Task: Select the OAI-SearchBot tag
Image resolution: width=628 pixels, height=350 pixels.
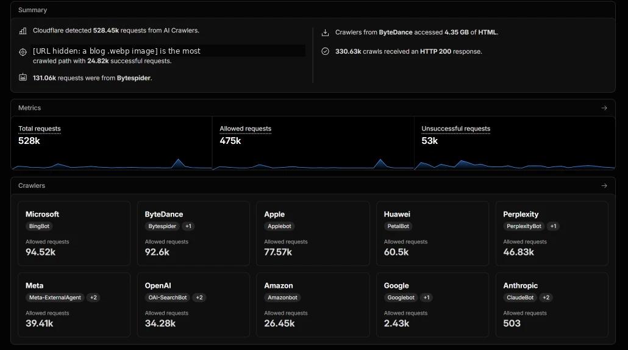Action: 168,298
